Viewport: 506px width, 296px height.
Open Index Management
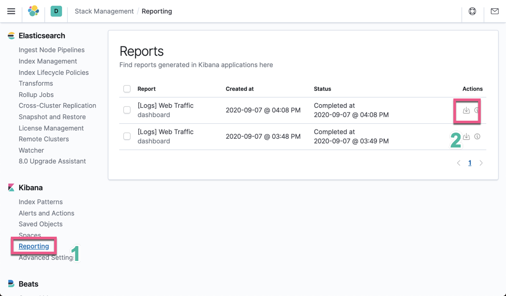pos(48,61)
